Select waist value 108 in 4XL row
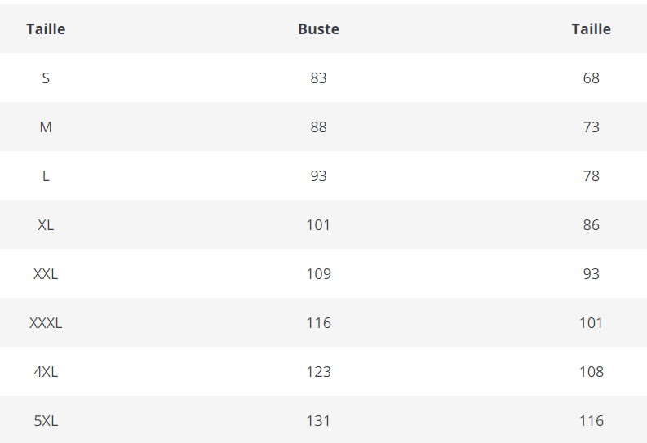This screenshot has width=647, height=443. (x=591, y=372)
